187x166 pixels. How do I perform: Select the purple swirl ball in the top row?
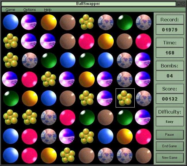point(28,22)
